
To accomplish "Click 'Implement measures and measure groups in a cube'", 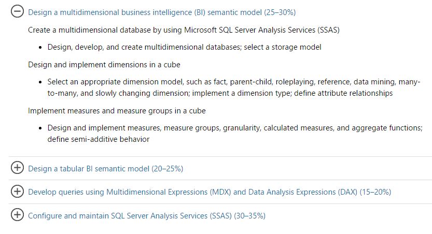I will (x=117, y=111).
